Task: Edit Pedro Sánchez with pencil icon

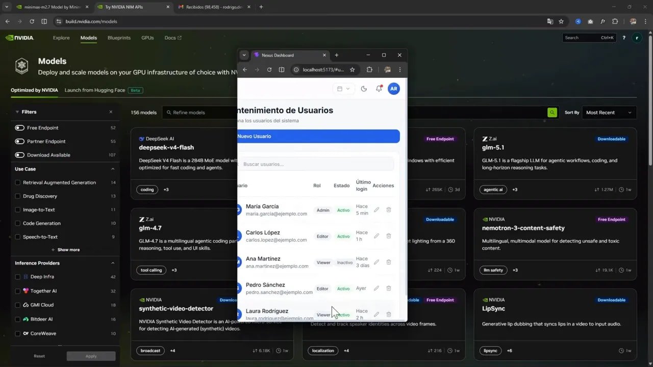Action: click(376, 288)
